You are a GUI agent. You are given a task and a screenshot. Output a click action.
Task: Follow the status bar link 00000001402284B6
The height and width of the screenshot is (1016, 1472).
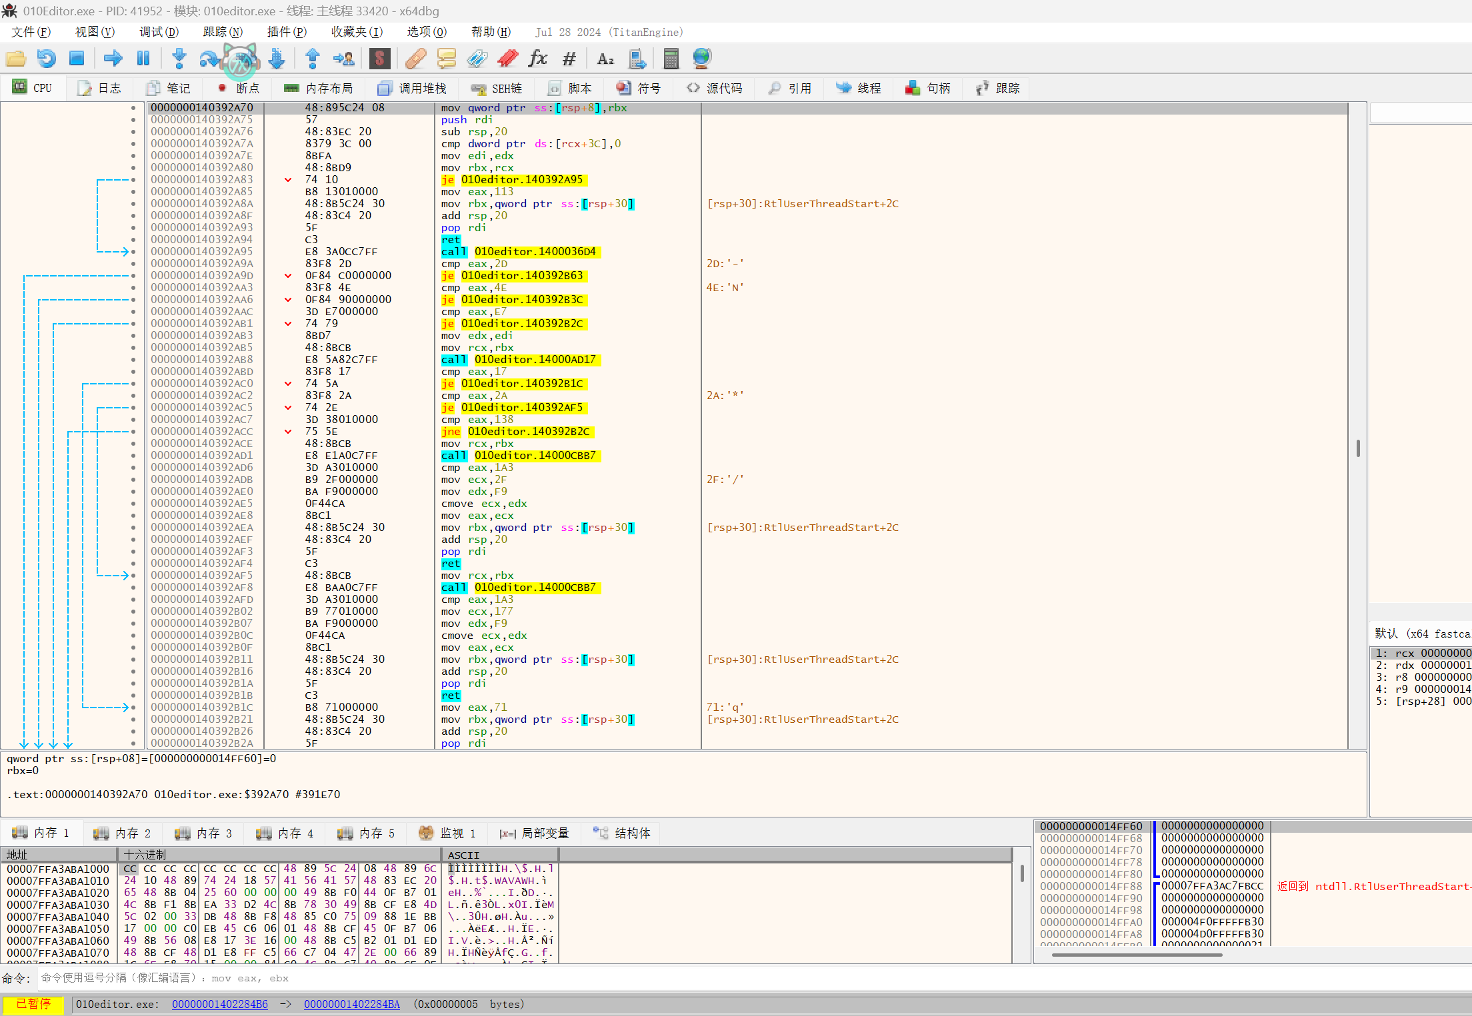point(219,1004)
